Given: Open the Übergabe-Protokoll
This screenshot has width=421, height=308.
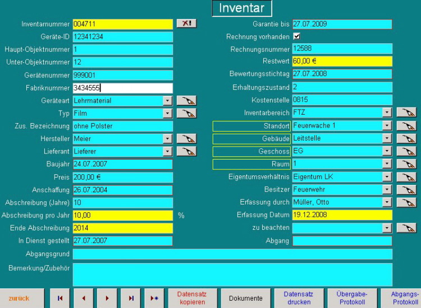Looking at the screenshot, I should (351, 298).
